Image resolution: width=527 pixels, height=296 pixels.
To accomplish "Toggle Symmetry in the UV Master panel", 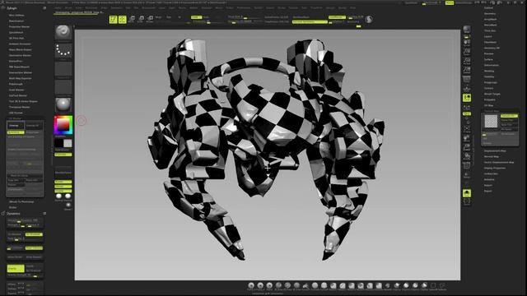I will pos(16,132).
